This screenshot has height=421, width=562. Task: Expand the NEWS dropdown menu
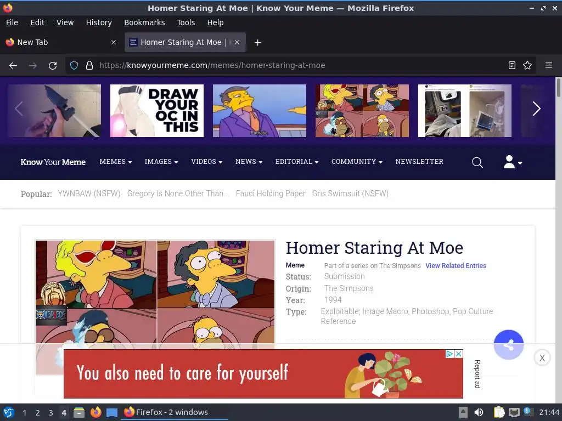(249, 162)
